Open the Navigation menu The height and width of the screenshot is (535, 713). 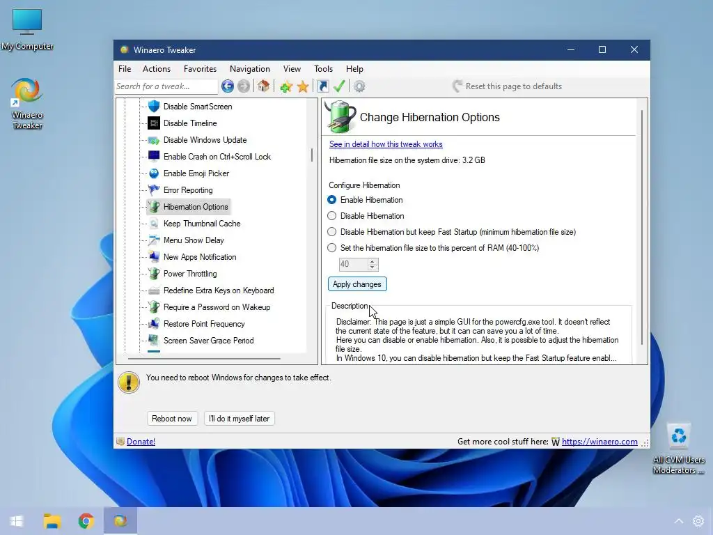[x=250, y=69]
